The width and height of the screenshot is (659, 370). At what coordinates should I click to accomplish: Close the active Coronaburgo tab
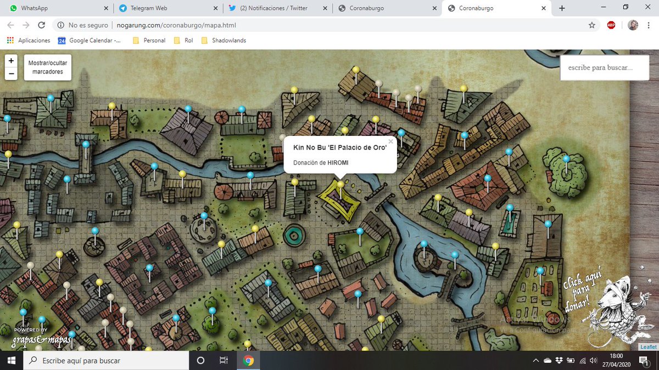pyautogui.click(x=544, y=8)
